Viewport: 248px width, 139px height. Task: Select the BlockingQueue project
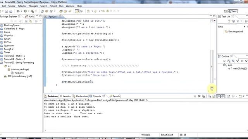(x=12, y=25)
